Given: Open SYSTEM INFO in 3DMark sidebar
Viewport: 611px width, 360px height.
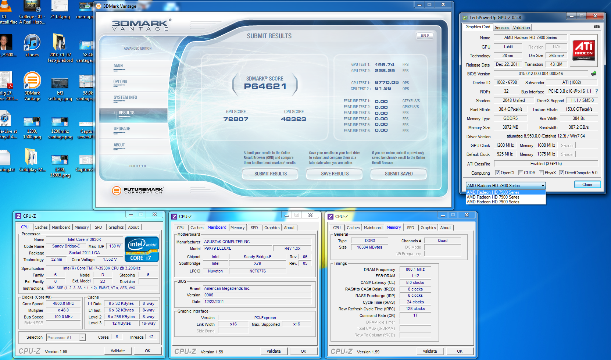Looking at the screenshot, I should pos(125,98).
